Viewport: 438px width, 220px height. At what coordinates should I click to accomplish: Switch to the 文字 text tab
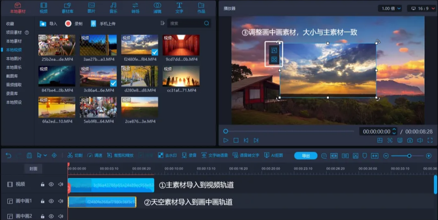click(x=179, y=8)
